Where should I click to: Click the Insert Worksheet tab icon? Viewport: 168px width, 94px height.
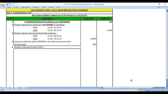point(25,88)
